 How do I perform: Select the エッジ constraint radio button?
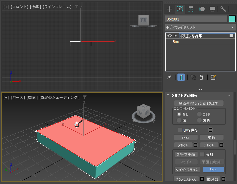pos(199,114)
